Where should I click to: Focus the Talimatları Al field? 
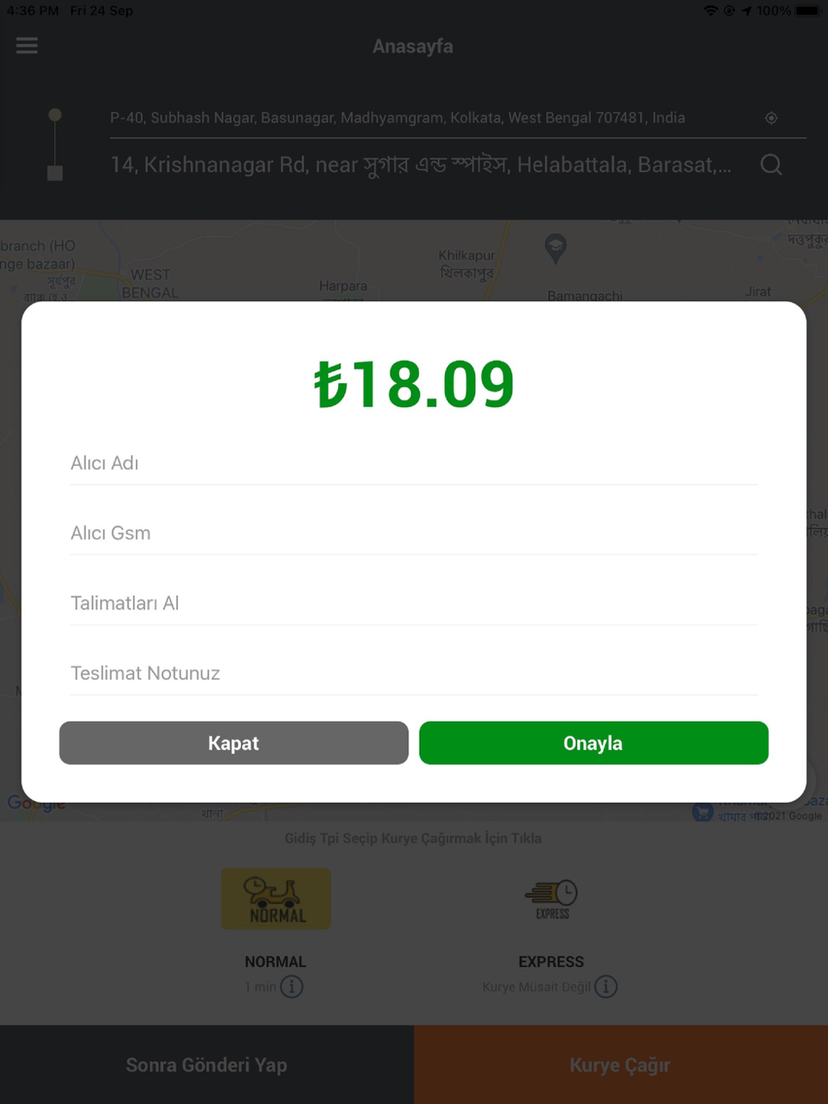pos(414,603)
